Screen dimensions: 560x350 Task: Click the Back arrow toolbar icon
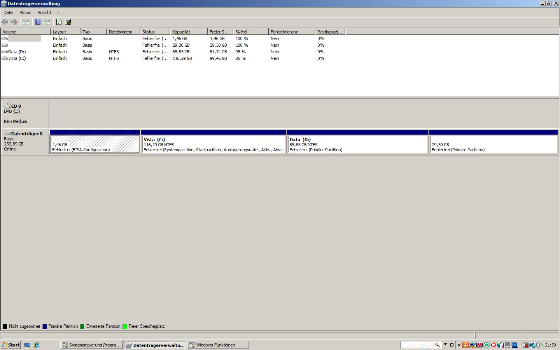[5, 22]
